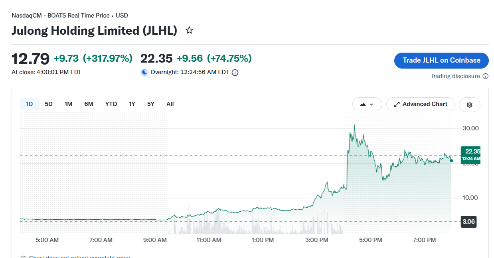The height and width of the screenshot is (258, 494).
Task: Show the 6M chart range
Action: [89, 104]
